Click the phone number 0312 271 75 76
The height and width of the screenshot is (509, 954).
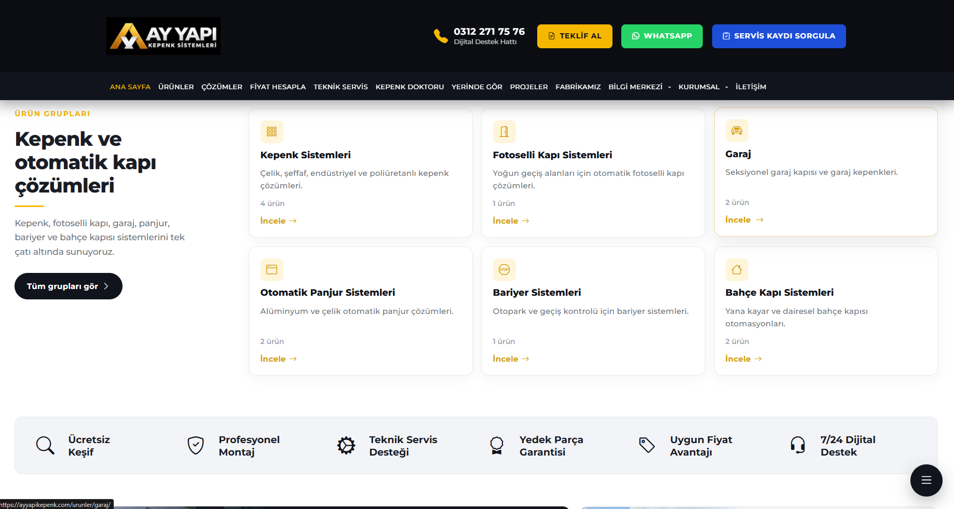click(489, 32)
